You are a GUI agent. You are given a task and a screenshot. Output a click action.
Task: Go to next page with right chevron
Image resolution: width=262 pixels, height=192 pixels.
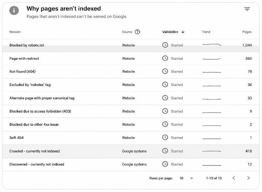248,178
